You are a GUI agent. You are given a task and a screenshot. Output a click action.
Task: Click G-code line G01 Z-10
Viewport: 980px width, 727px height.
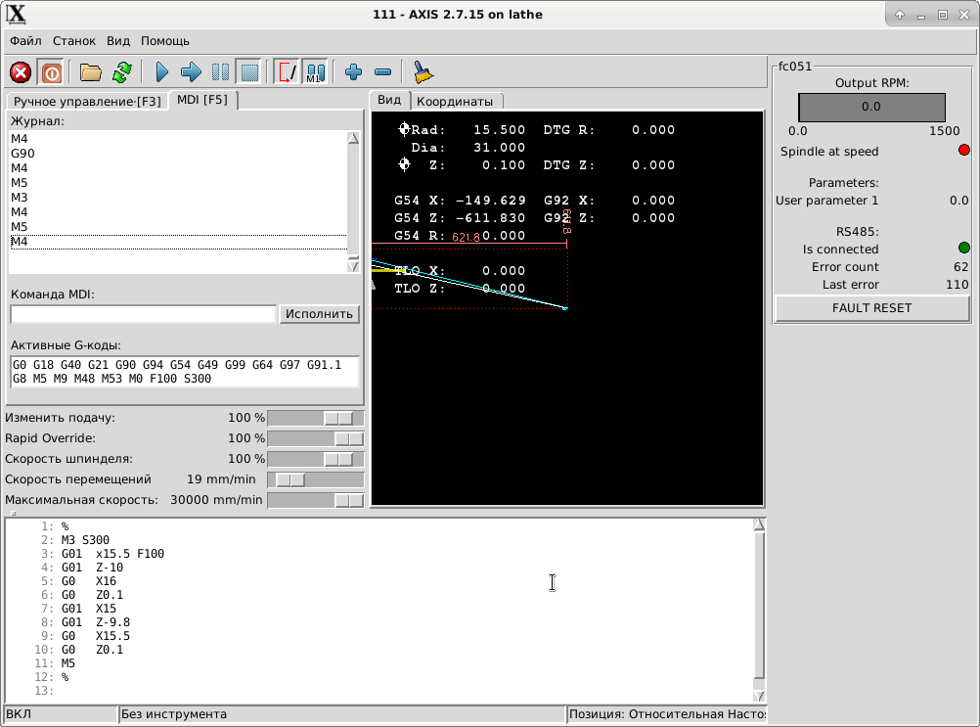92,568
